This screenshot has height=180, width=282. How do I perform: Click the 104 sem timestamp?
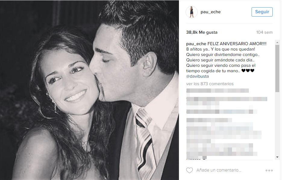[265, 32]
